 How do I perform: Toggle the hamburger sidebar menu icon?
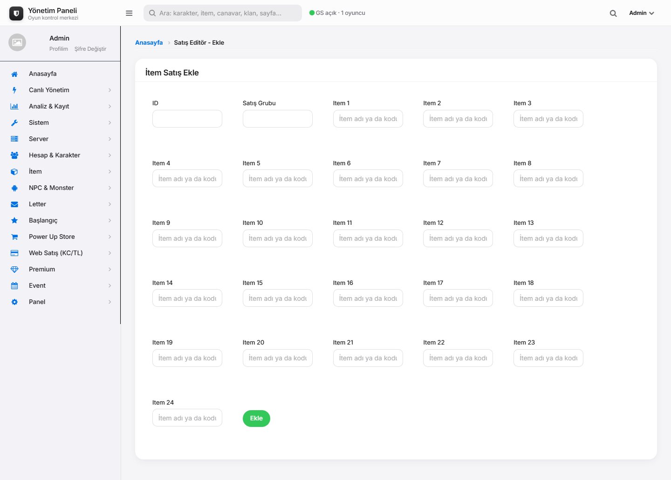129,13
